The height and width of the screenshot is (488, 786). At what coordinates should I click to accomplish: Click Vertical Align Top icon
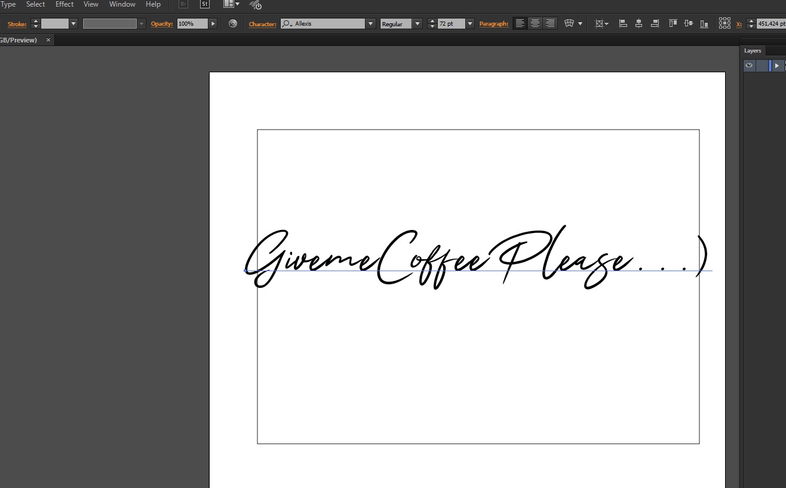coord(673,23)
